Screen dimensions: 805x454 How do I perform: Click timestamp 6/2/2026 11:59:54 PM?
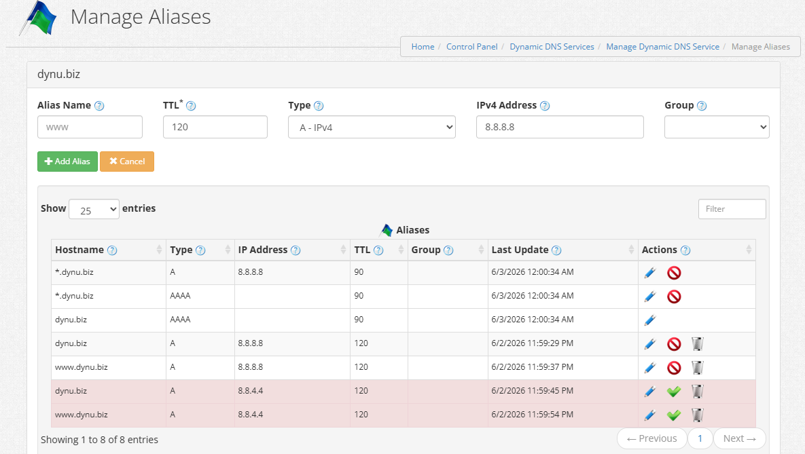tap(533, 415)
